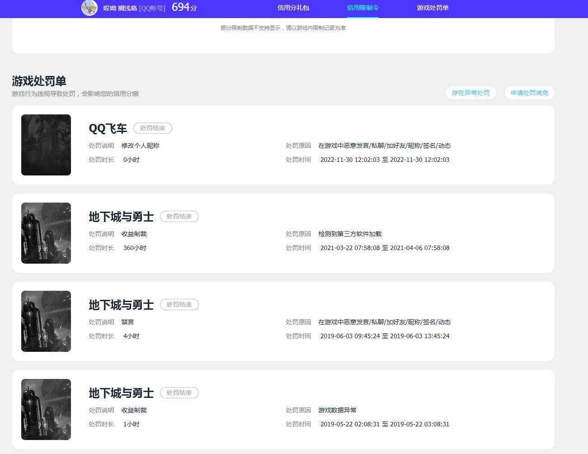This screenshot has height=454, width=588.
Task: Click the 申请处罚减免 button
Action: [x=530, y=93]
